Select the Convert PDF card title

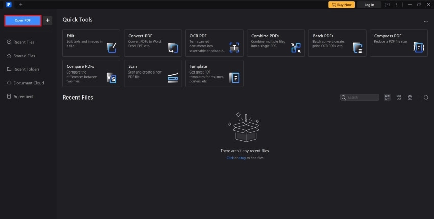(140, 36)
